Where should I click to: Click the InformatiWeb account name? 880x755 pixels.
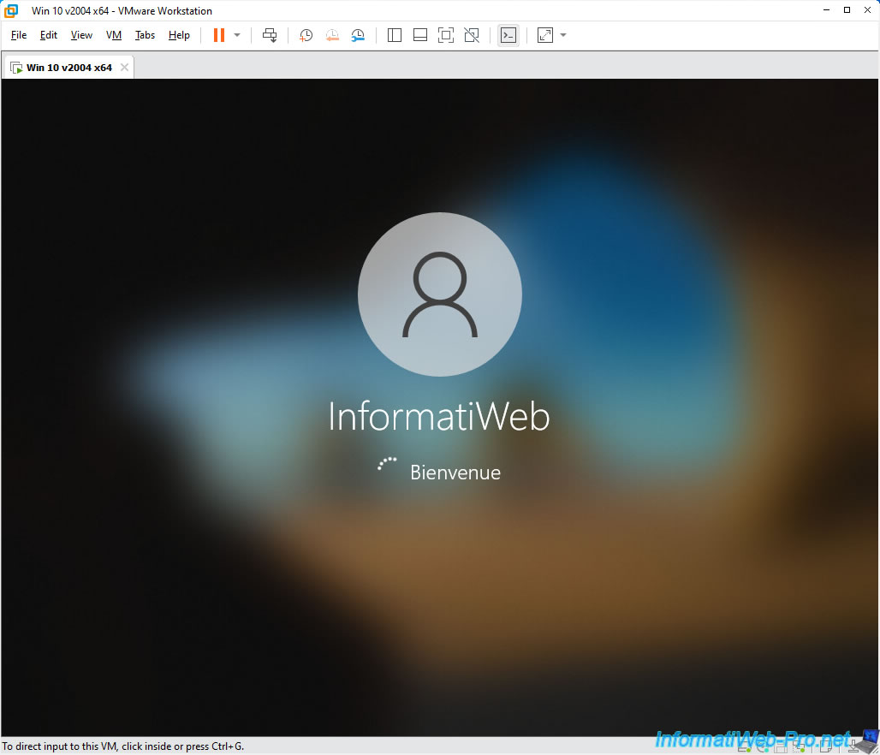click(439, 417)
